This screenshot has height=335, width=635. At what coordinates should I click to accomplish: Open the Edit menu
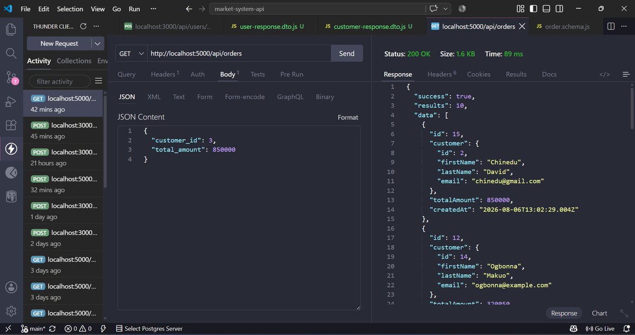point(44,9)
